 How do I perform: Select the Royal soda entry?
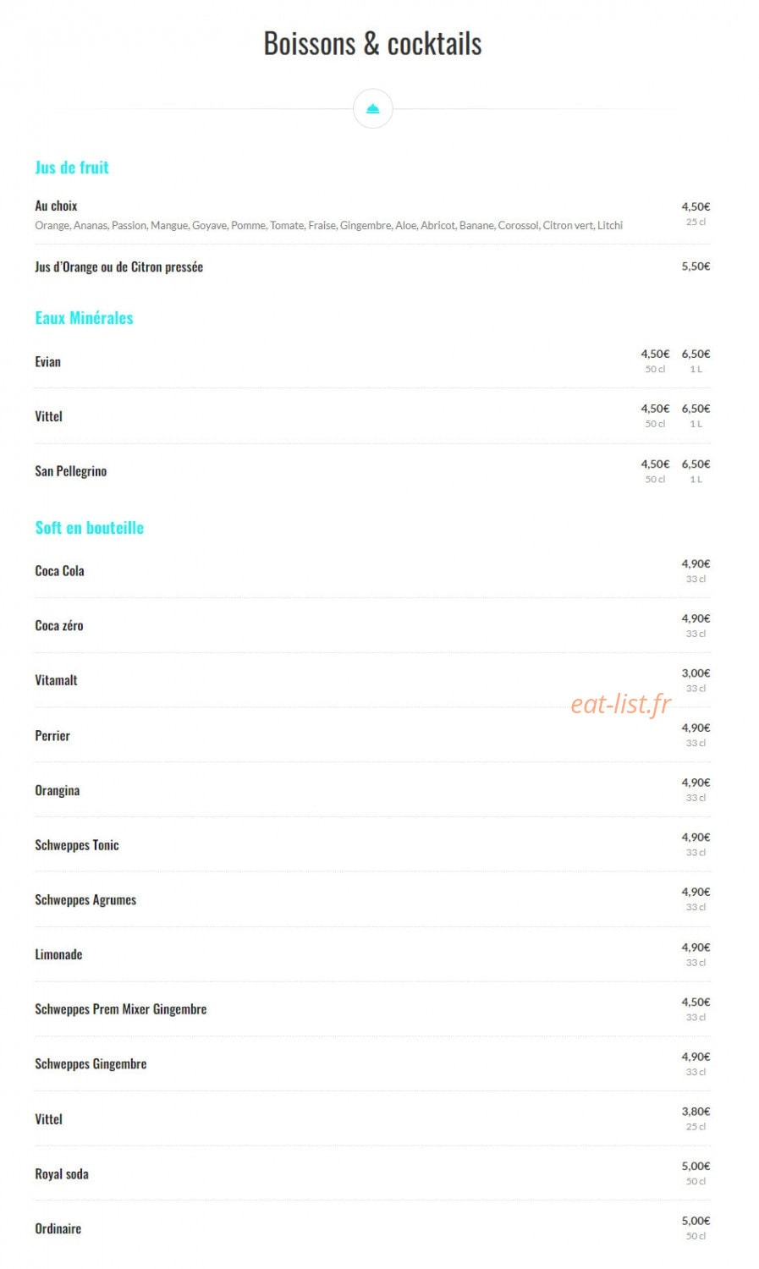(61, 1174)
